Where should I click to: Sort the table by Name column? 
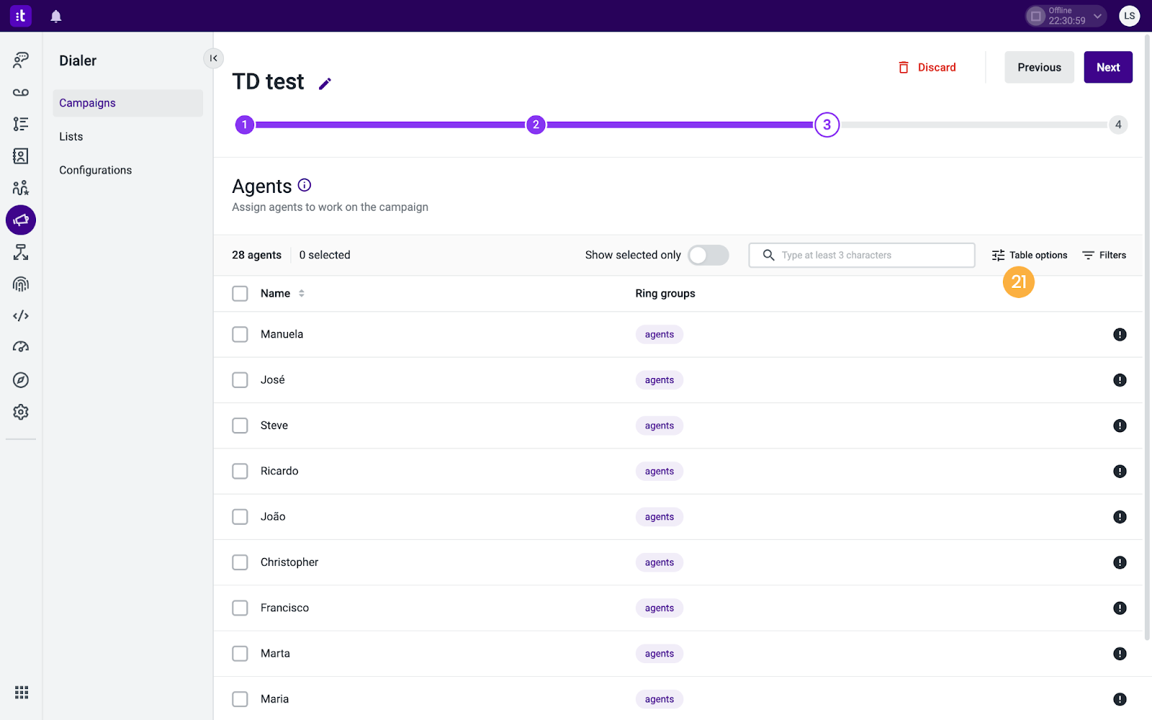point(301,294)
